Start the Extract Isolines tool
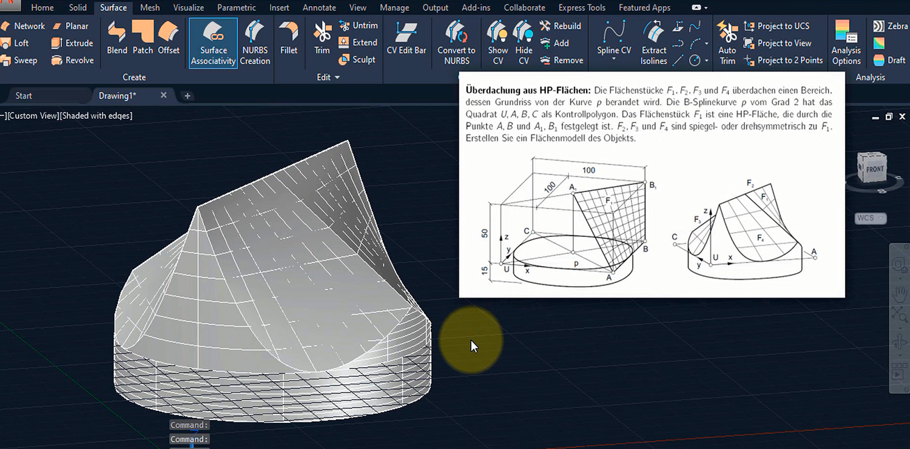Screen dimensions: 910x449 coord(654,42)
